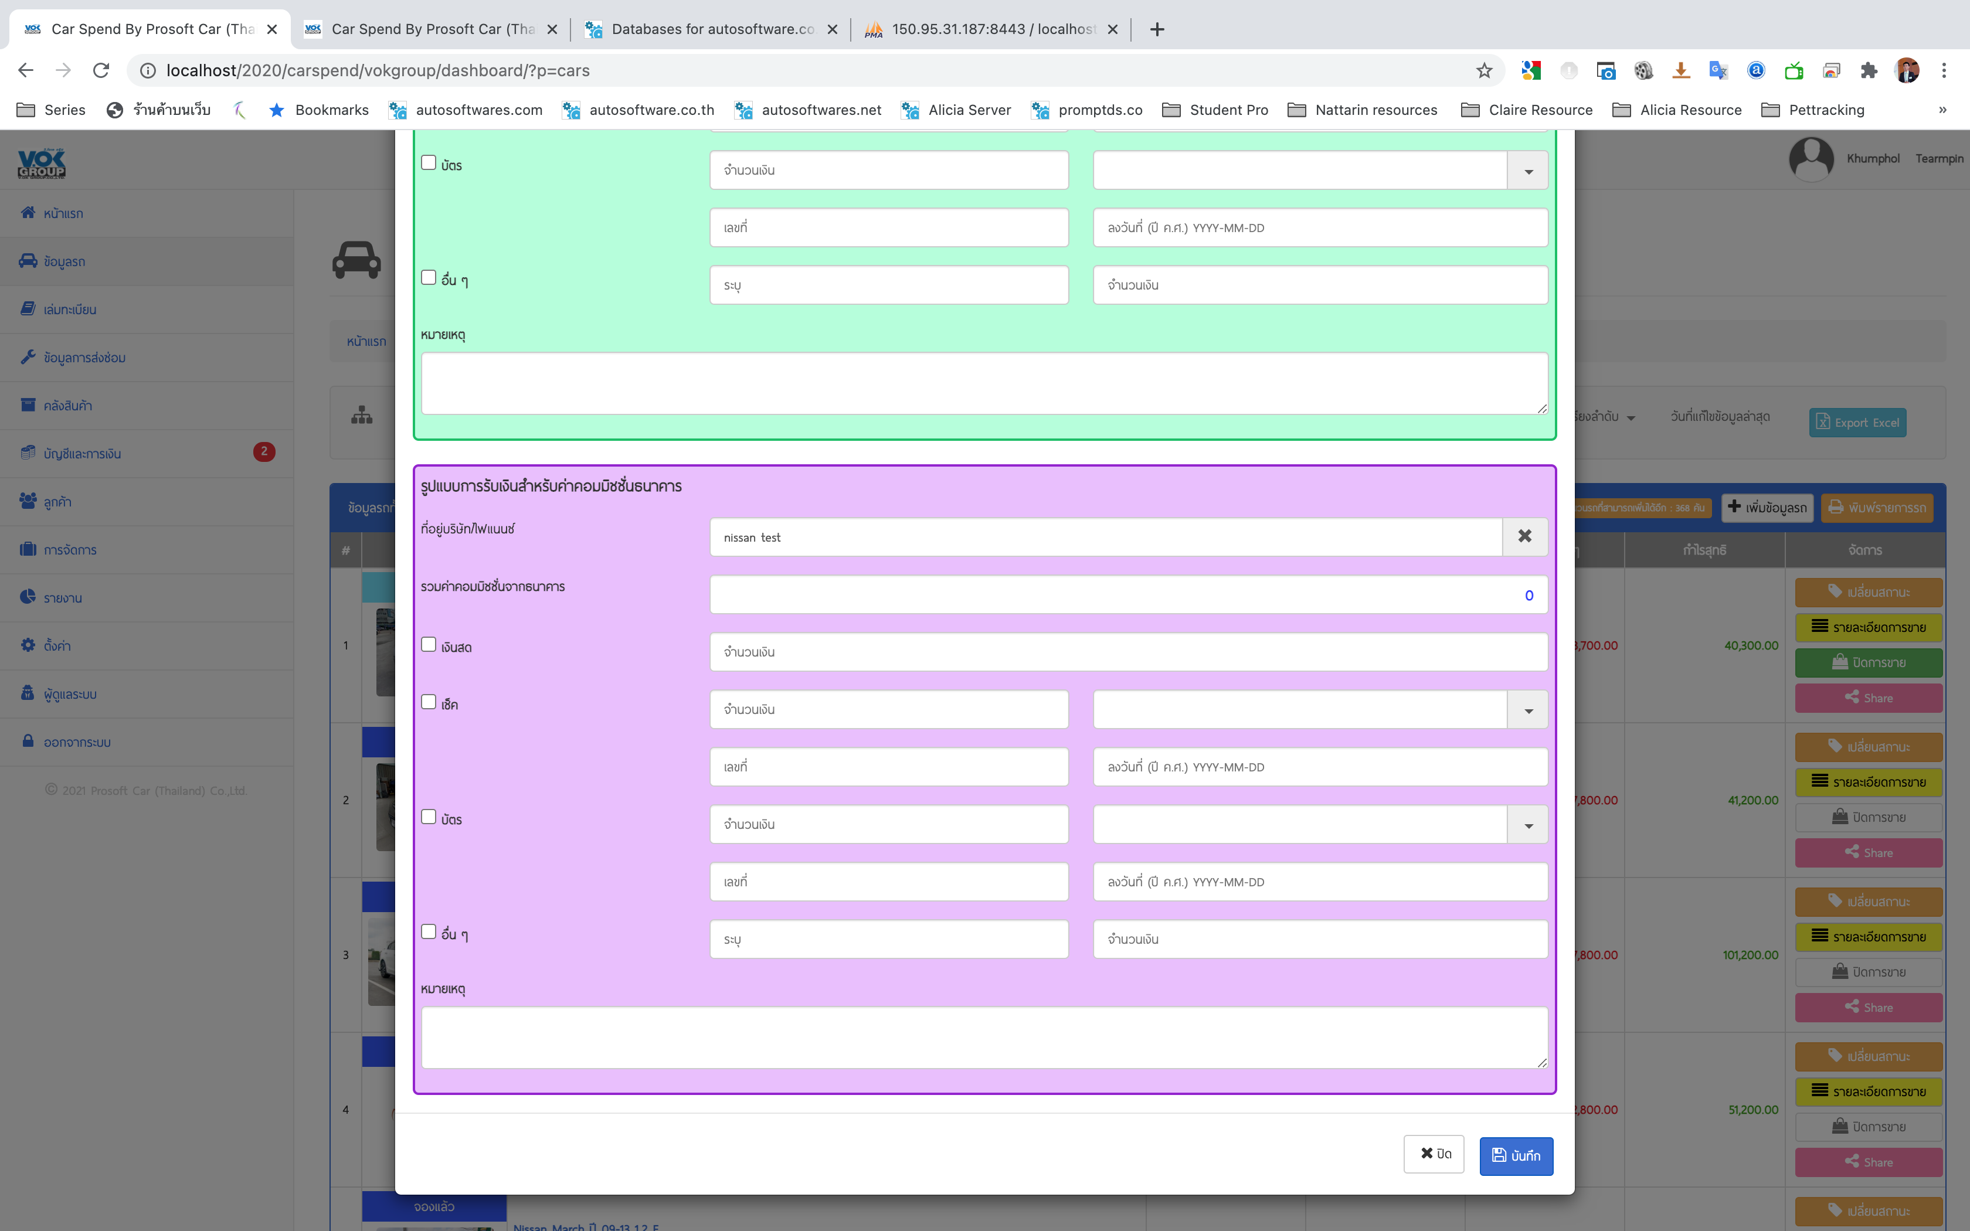
Task: Click the VOK Group logo
Action: click(x=42, y=163)
